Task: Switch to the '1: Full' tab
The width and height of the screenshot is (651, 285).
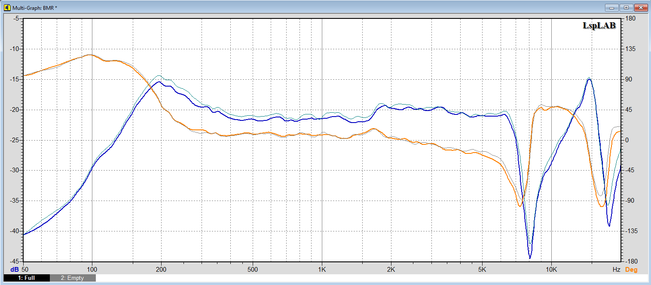Action: pyautogui.click(x=26, y=278)
